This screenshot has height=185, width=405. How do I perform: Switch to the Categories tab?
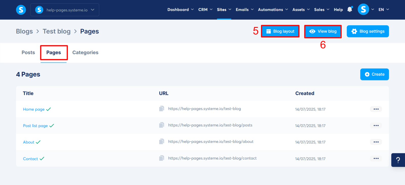coord(85,52)
